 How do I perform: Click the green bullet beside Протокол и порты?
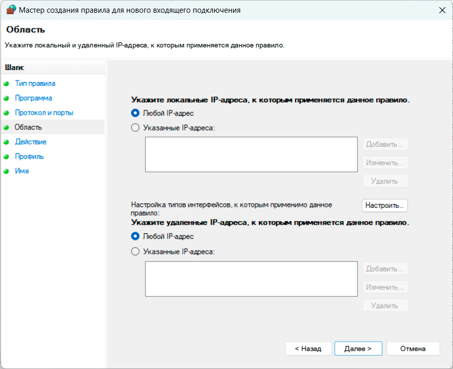coord(6,113)
